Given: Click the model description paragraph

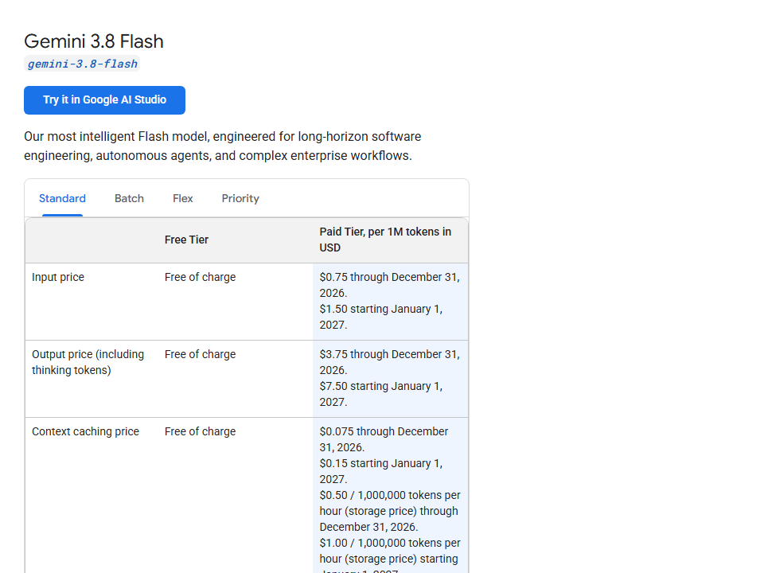Looking at the screenshot, I should pyautogui.click(x=223, y=146).
